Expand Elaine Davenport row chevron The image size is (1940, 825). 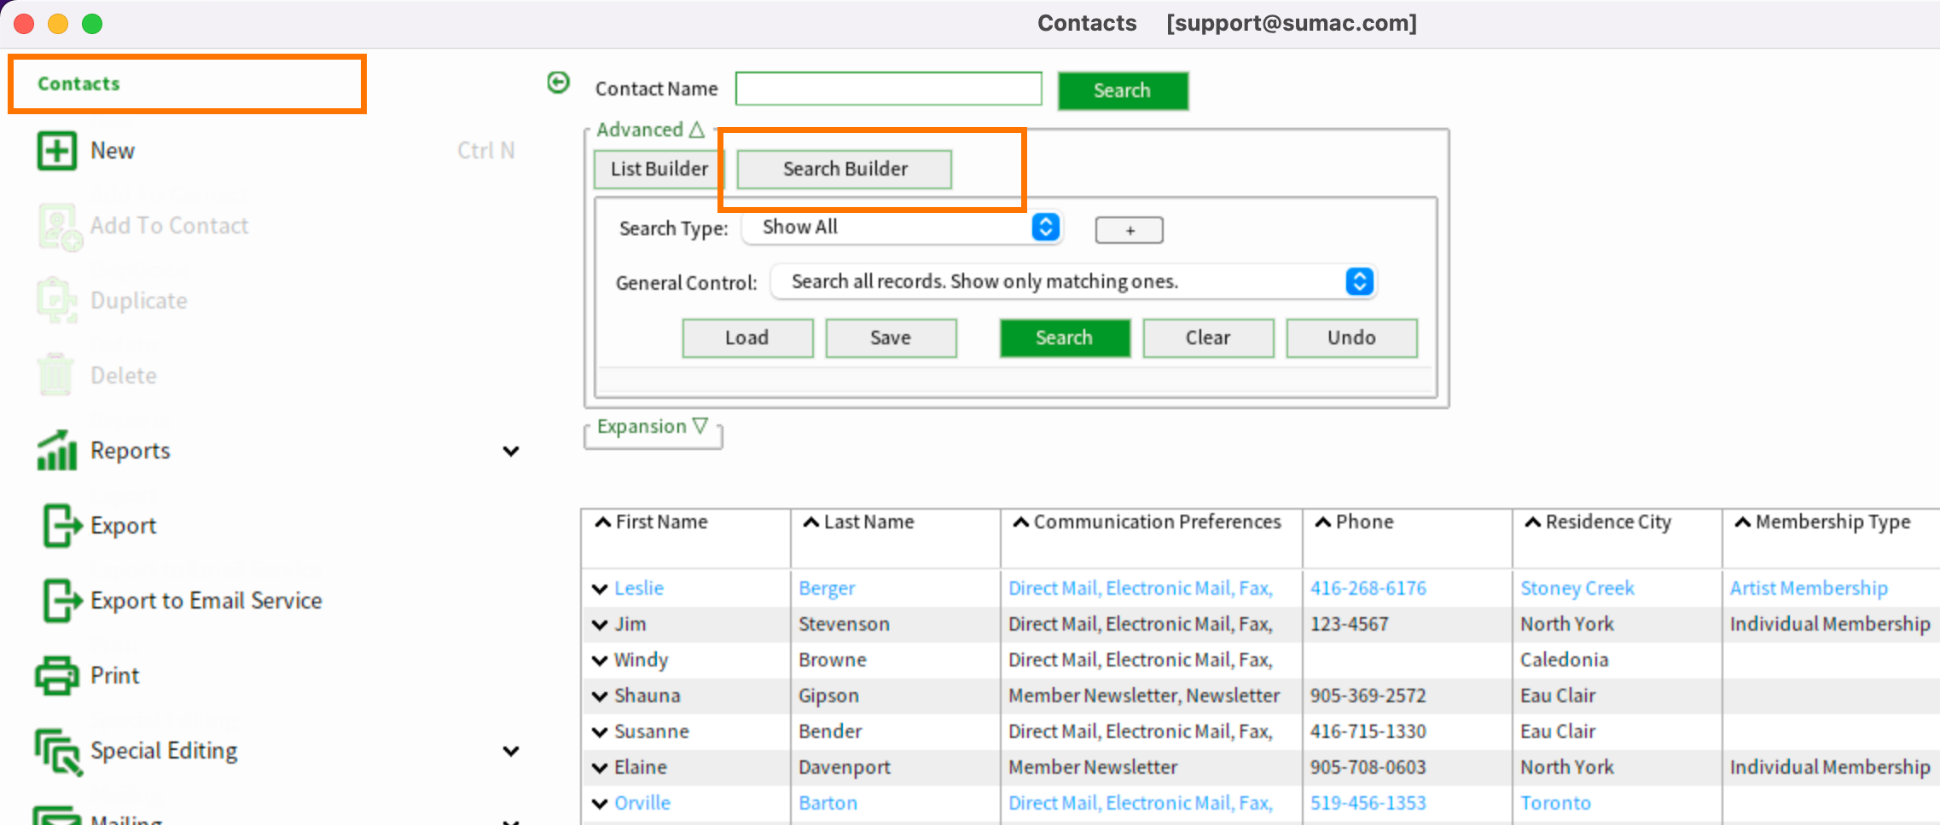pos(600,768)
